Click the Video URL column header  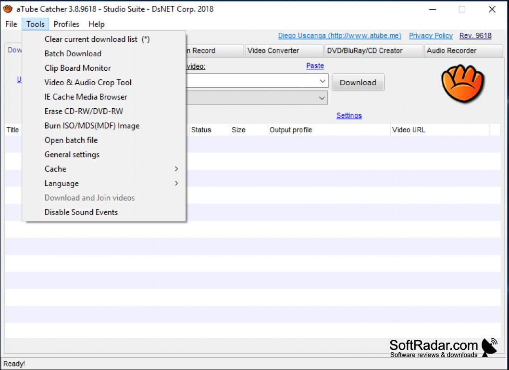440,130
